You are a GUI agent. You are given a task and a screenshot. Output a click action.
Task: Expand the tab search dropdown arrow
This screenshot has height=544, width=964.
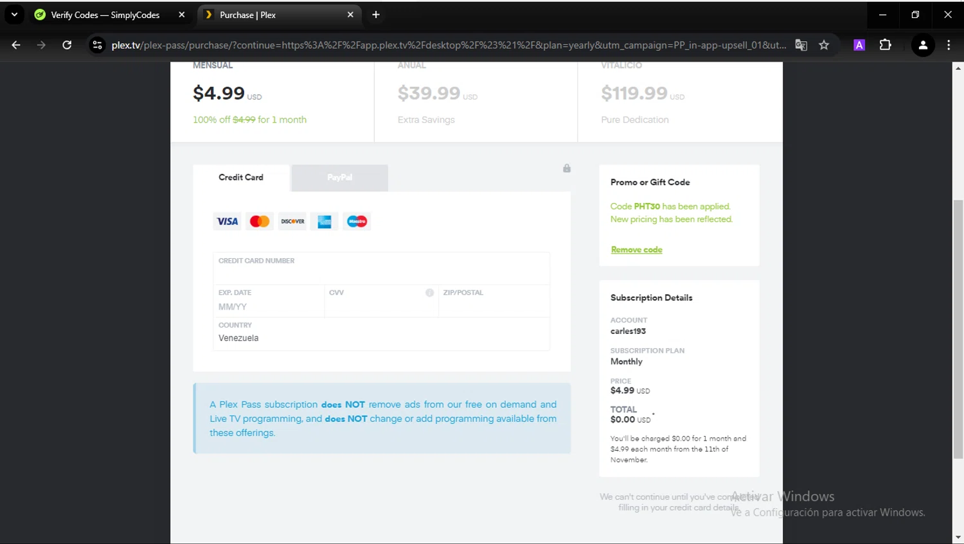[14, 15]
